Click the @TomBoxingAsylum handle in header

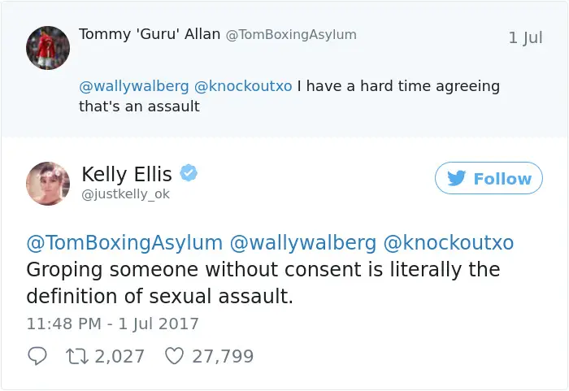point(291,35)
